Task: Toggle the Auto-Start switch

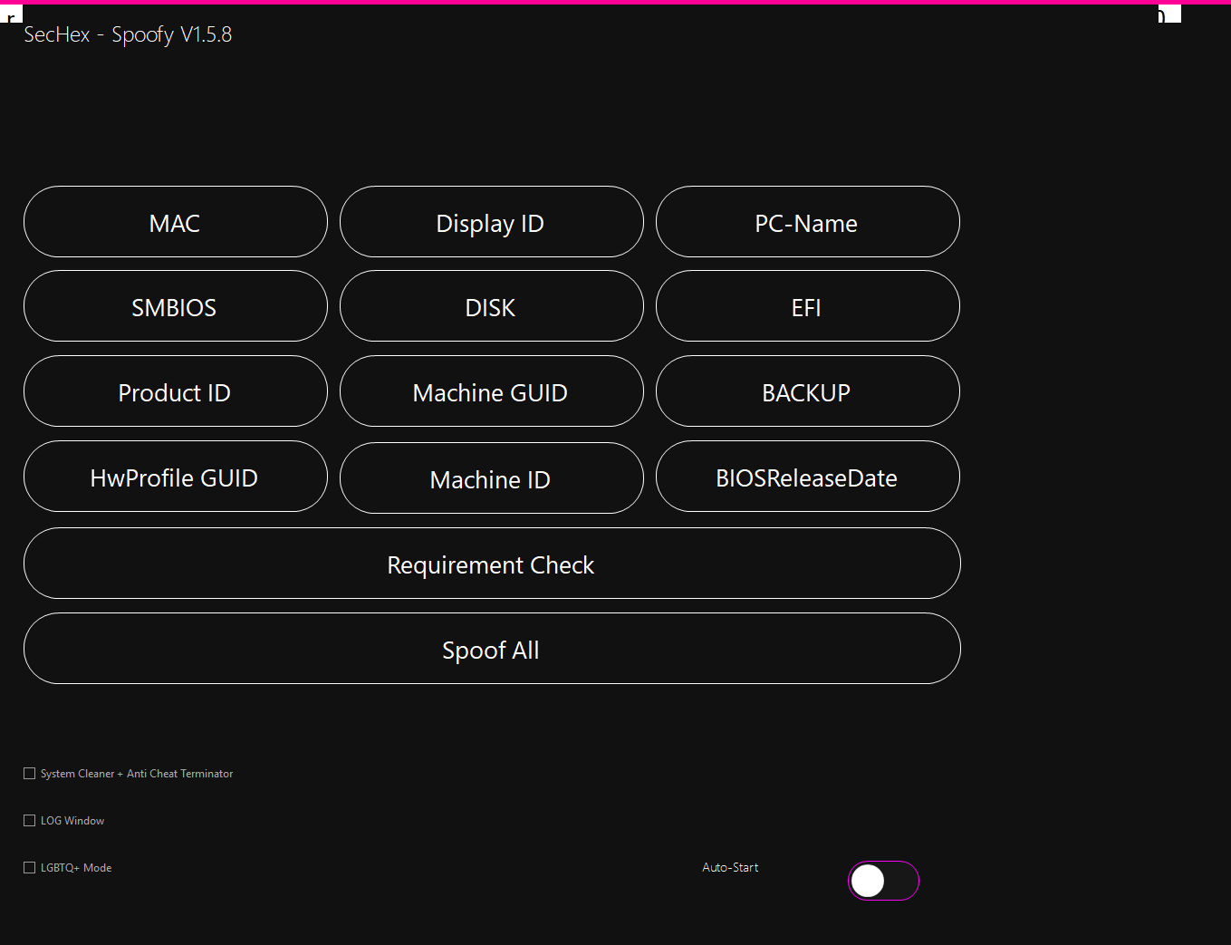Action: 883,881
